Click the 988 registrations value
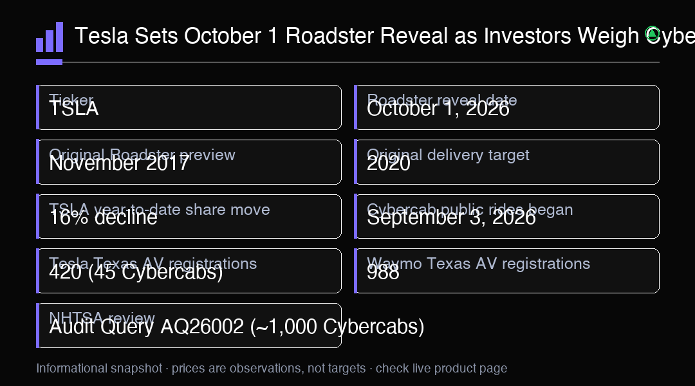 tap(383, 272)
